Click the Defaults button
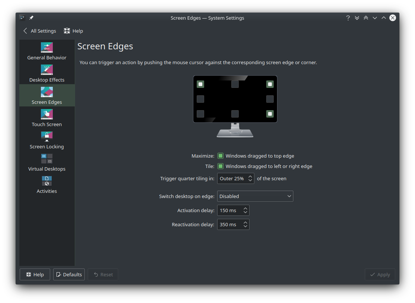 pos(69,274)
